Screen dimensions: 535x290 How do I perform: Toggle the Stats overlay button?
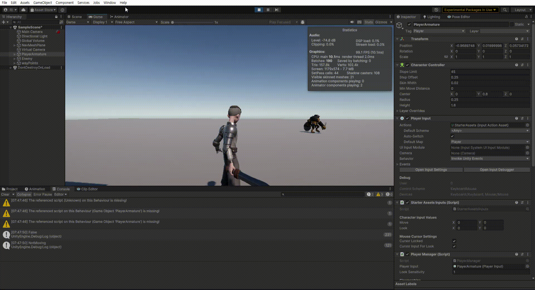[368, 22]
